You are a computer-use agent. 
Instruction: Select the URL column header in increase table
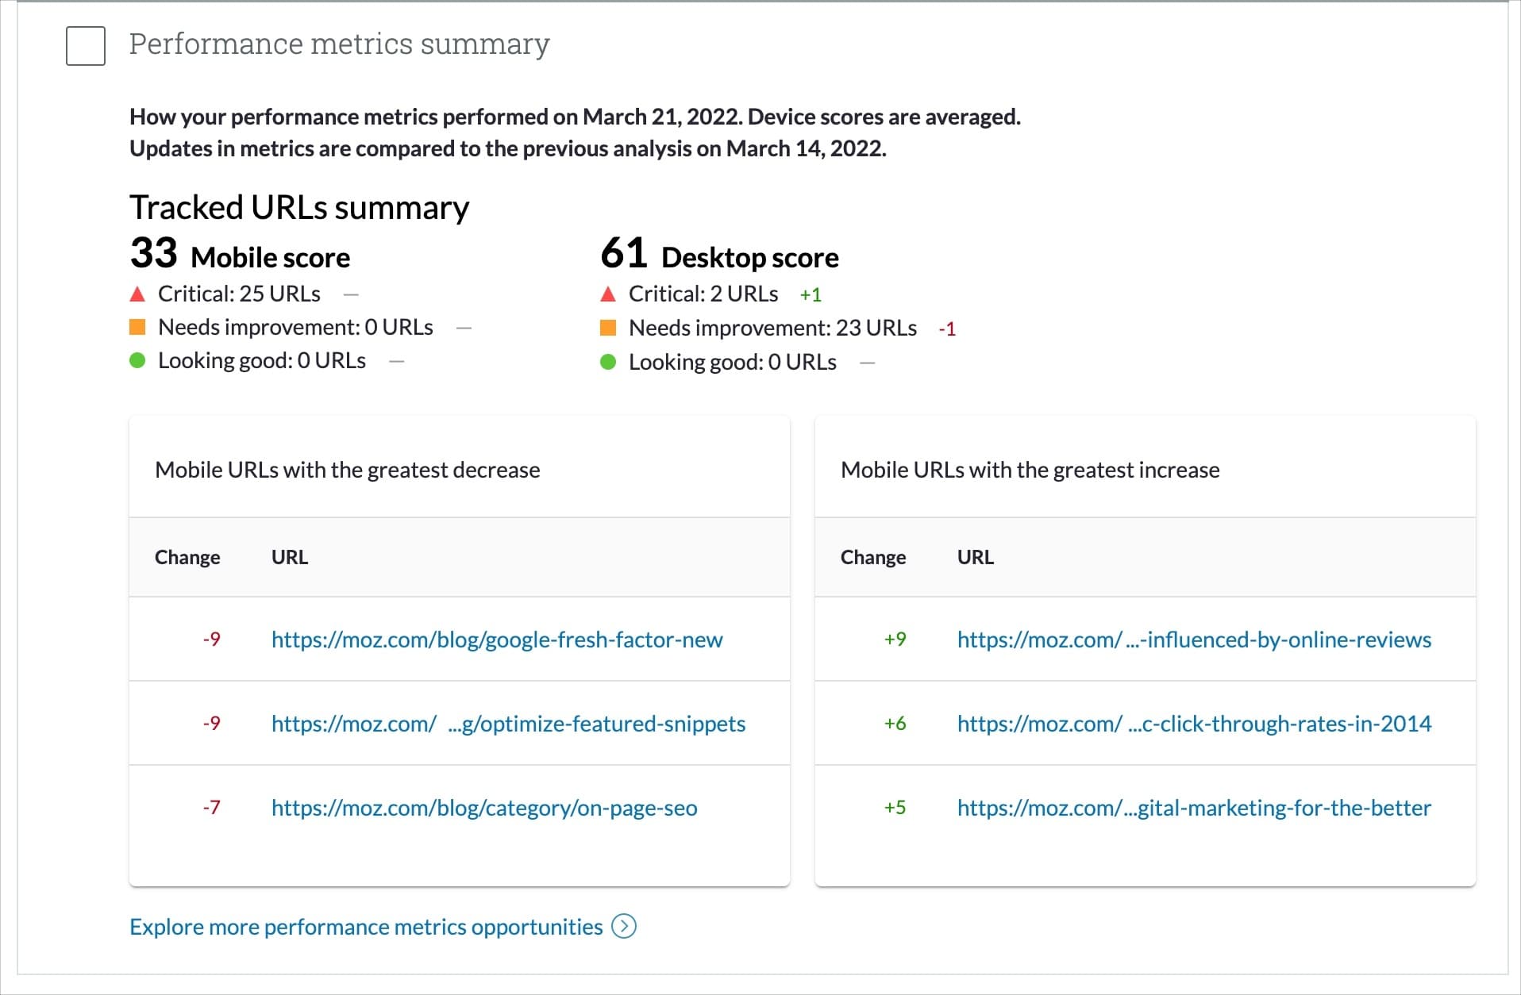973,557
